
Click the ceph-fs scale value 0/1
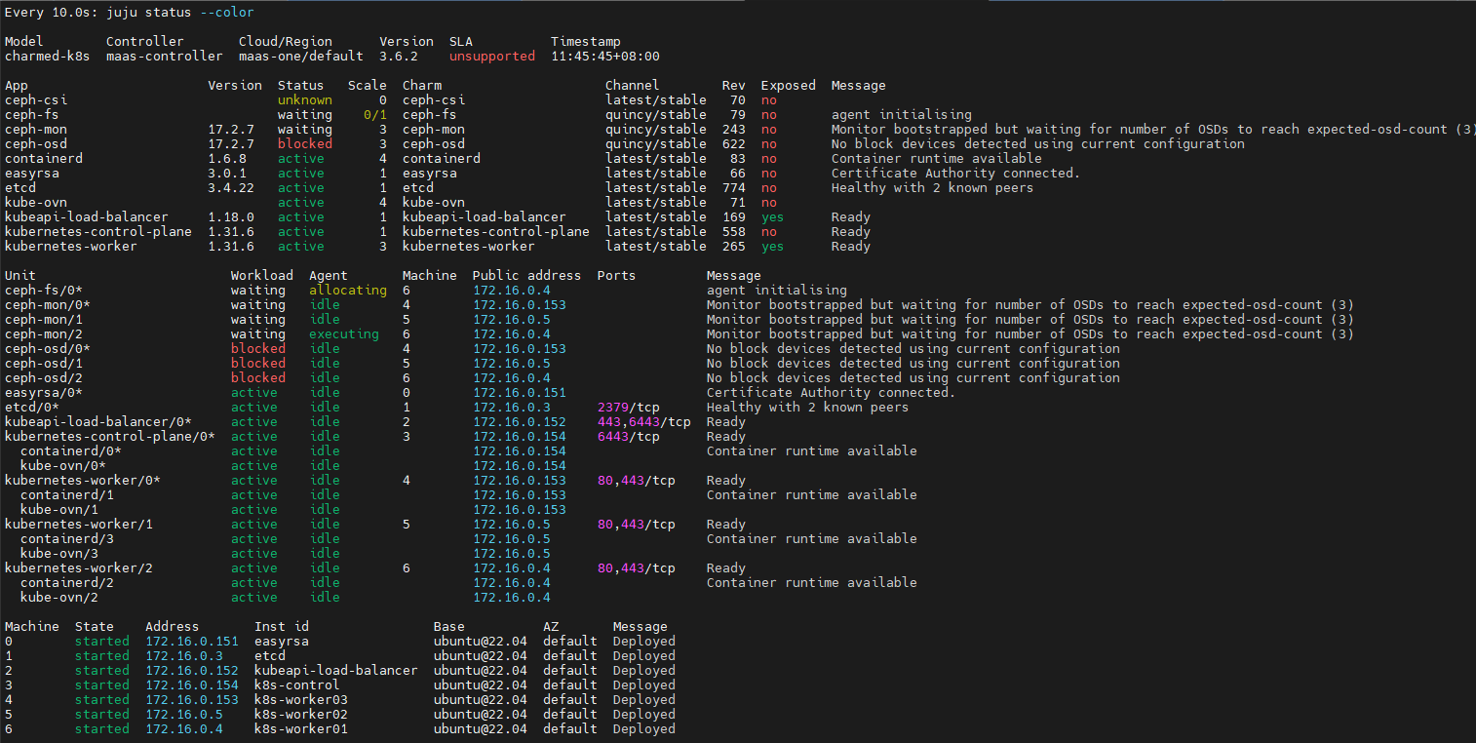point(375,114)
